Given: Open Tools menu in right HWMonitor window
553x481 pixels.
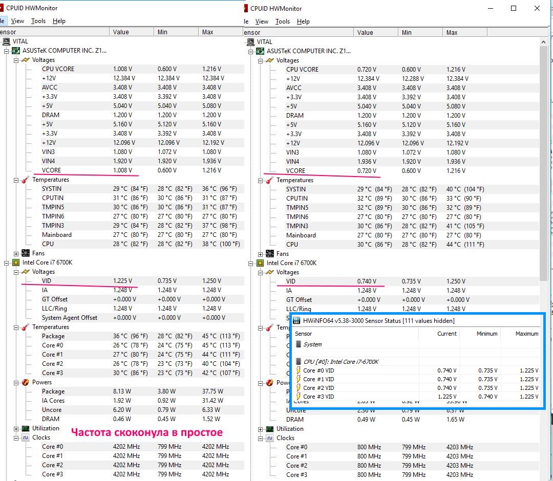Looking at the screenshot, I should [x=283, y=22].
